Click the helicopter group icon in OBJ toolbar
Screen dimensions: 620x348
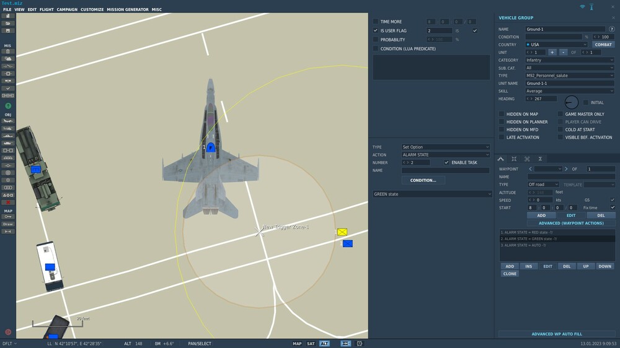coord(8,128)
